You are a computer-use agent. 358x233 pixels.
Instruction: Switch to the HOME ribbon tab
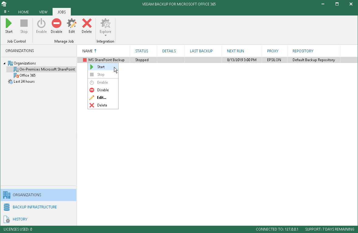click(23, 12)
